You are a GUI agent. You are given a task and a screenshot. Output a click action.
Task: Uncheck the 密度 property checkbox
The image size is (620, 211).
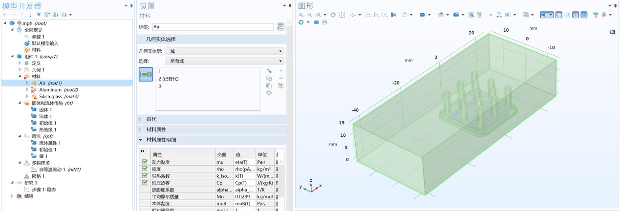point(145,169)
